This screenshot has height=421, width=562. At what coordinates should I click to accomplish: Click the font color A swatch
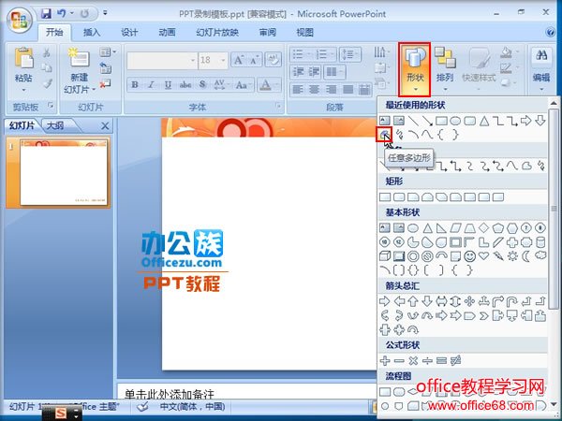[x=265, y=85]
